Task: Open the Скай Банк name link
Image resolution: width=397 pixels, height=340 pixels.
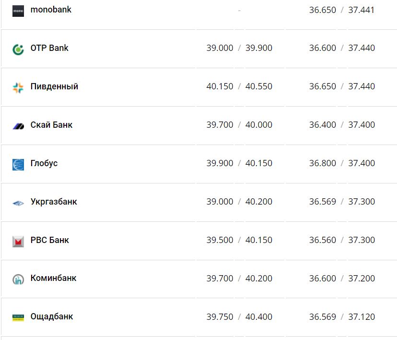Action: click(x=51, y=125)
